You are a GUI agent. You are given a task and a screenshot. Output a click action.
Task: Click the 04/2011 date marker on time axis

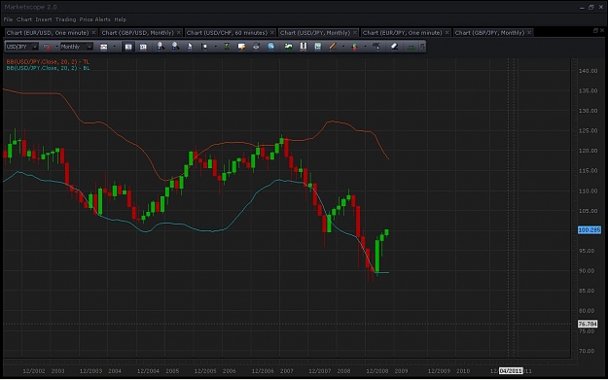(511, 370)
